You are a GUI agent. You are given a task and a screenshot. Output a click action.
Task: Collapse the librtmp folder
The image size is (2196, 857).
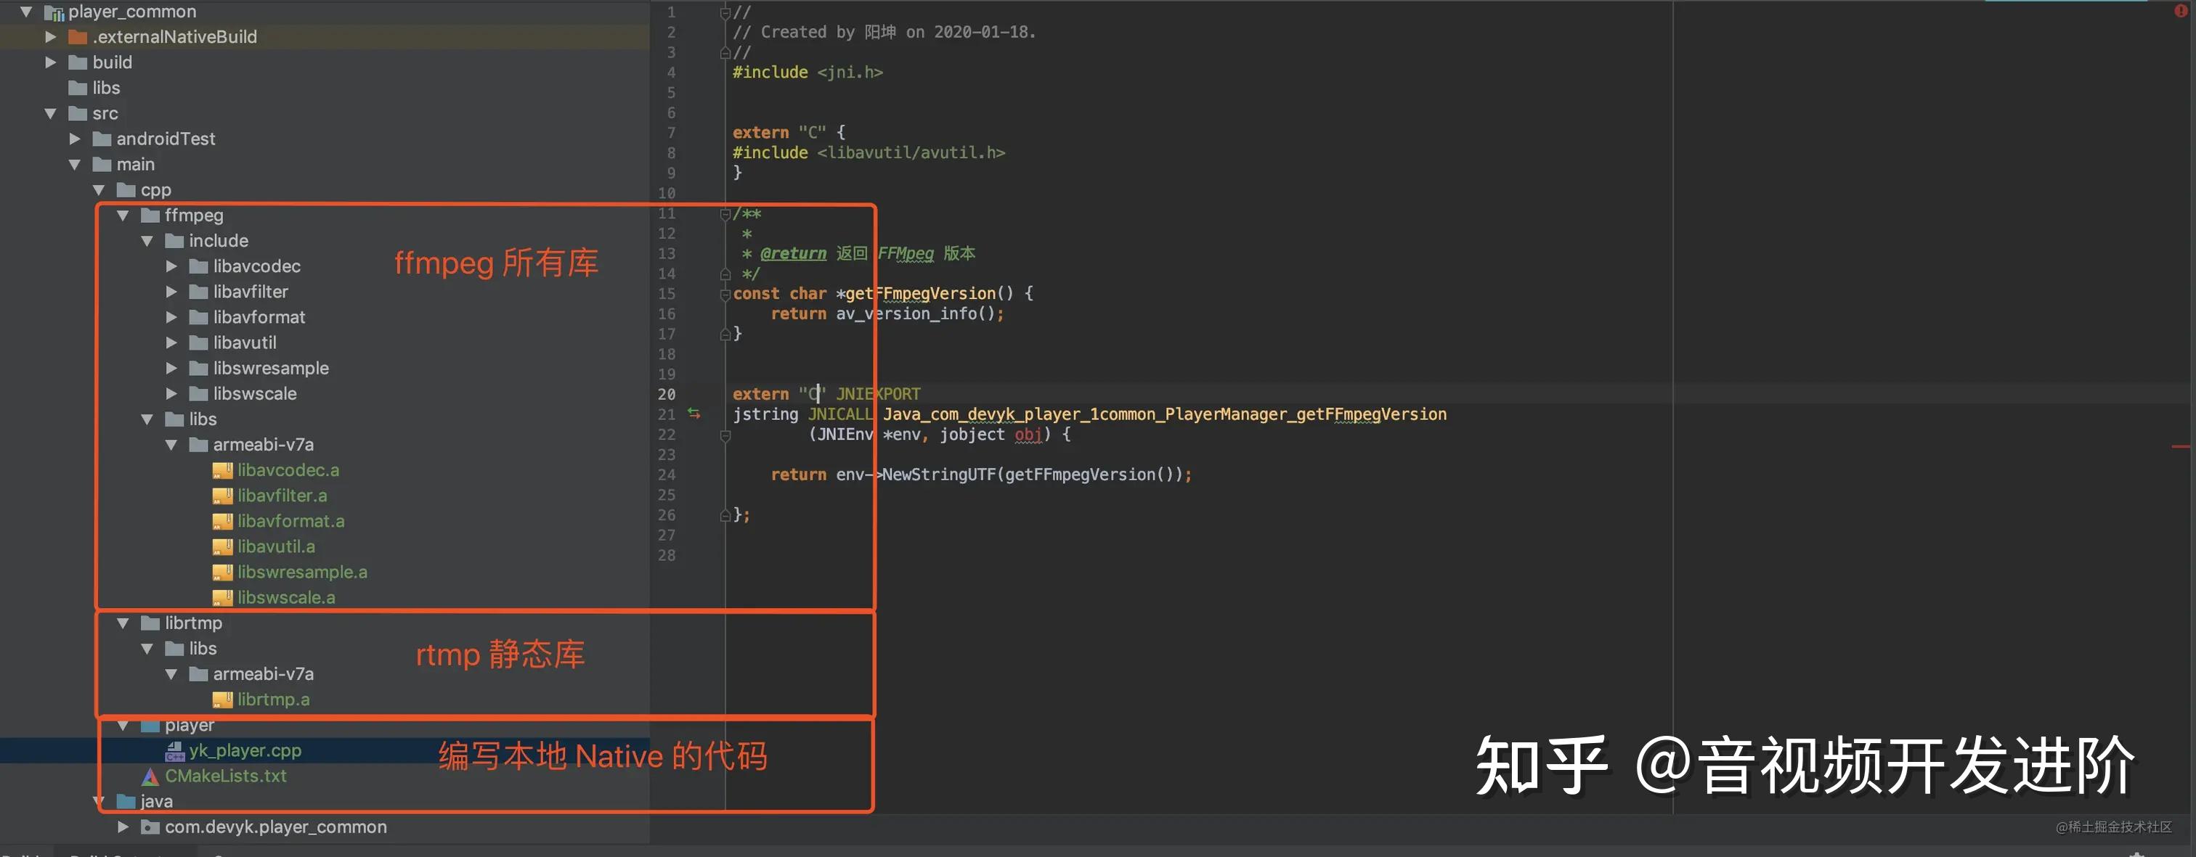(123, 623)
